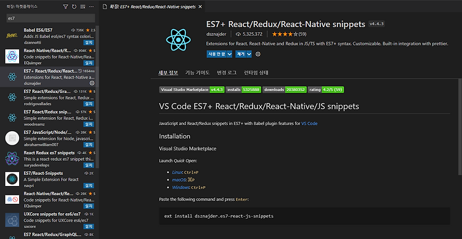Click the 사용 안 함 disable button

coord(217,54)
